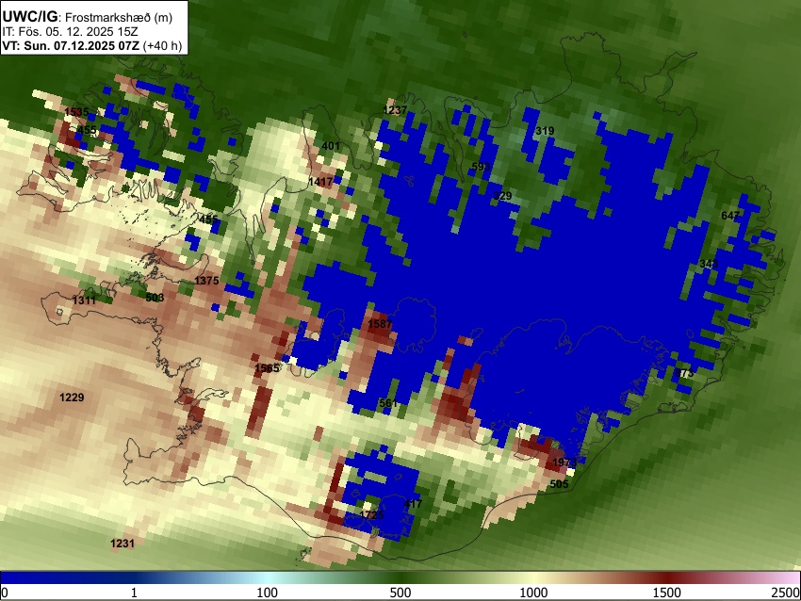Click the 1311 value label on the map
801x601 pixels.
(x=84, y=300)
